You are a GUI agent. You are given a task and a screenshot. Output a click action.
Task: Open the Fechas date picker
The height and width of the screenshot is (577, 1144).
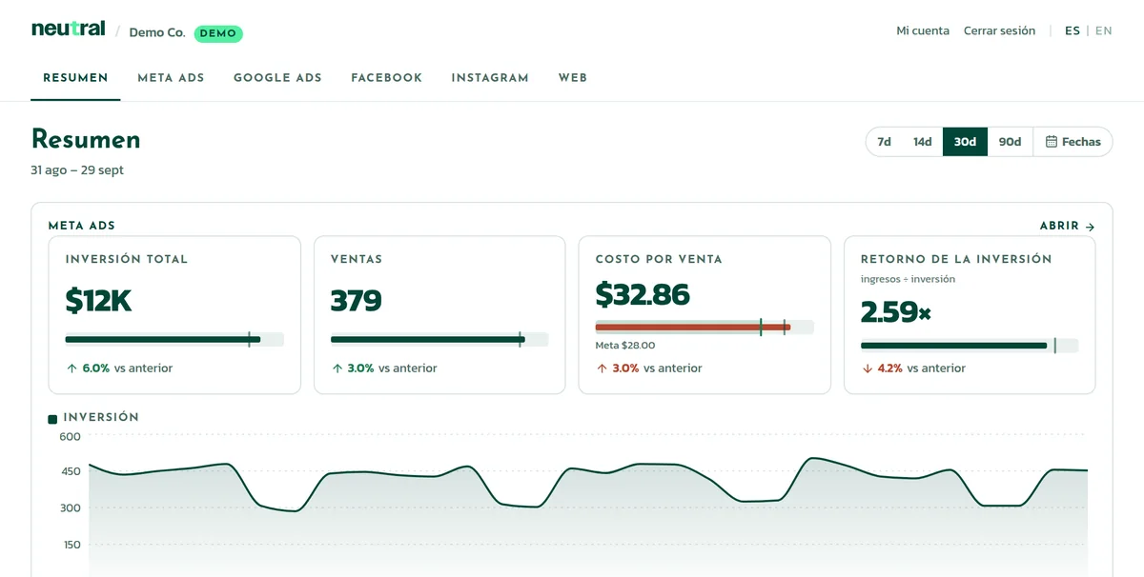[x=1072, y=142]
